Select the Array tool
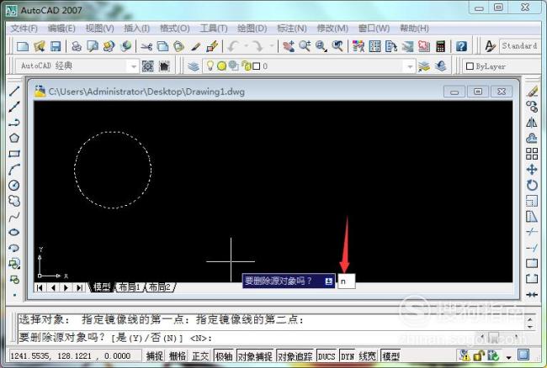Image resolution: width=547 pixels, height=368 pixels. point(532,154)
